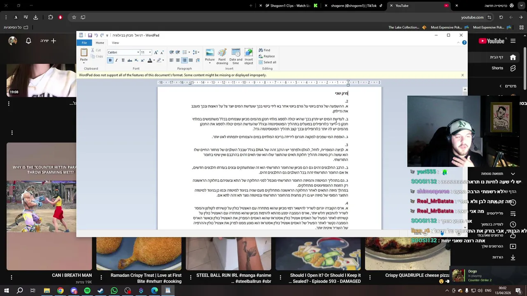The image size is (527, 296).
Task: Open the Paragraph settings dialog icon
Action: [198, 60]
